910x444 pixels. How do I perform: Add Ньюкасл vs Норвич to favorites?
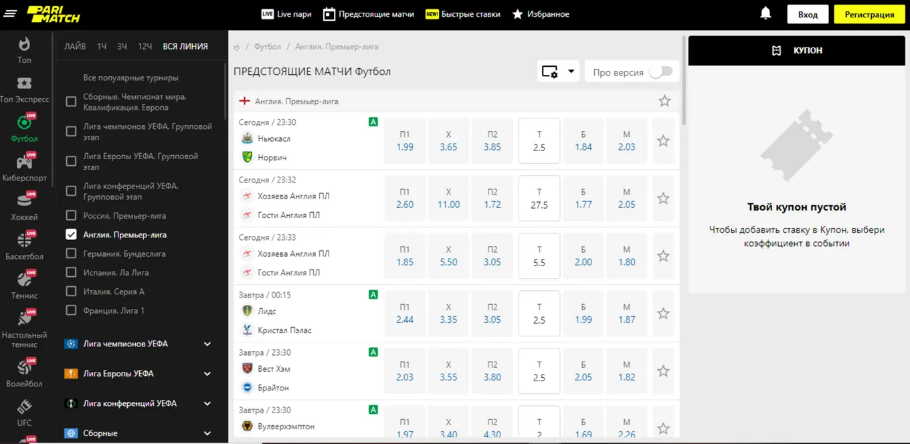click(663, 140)
